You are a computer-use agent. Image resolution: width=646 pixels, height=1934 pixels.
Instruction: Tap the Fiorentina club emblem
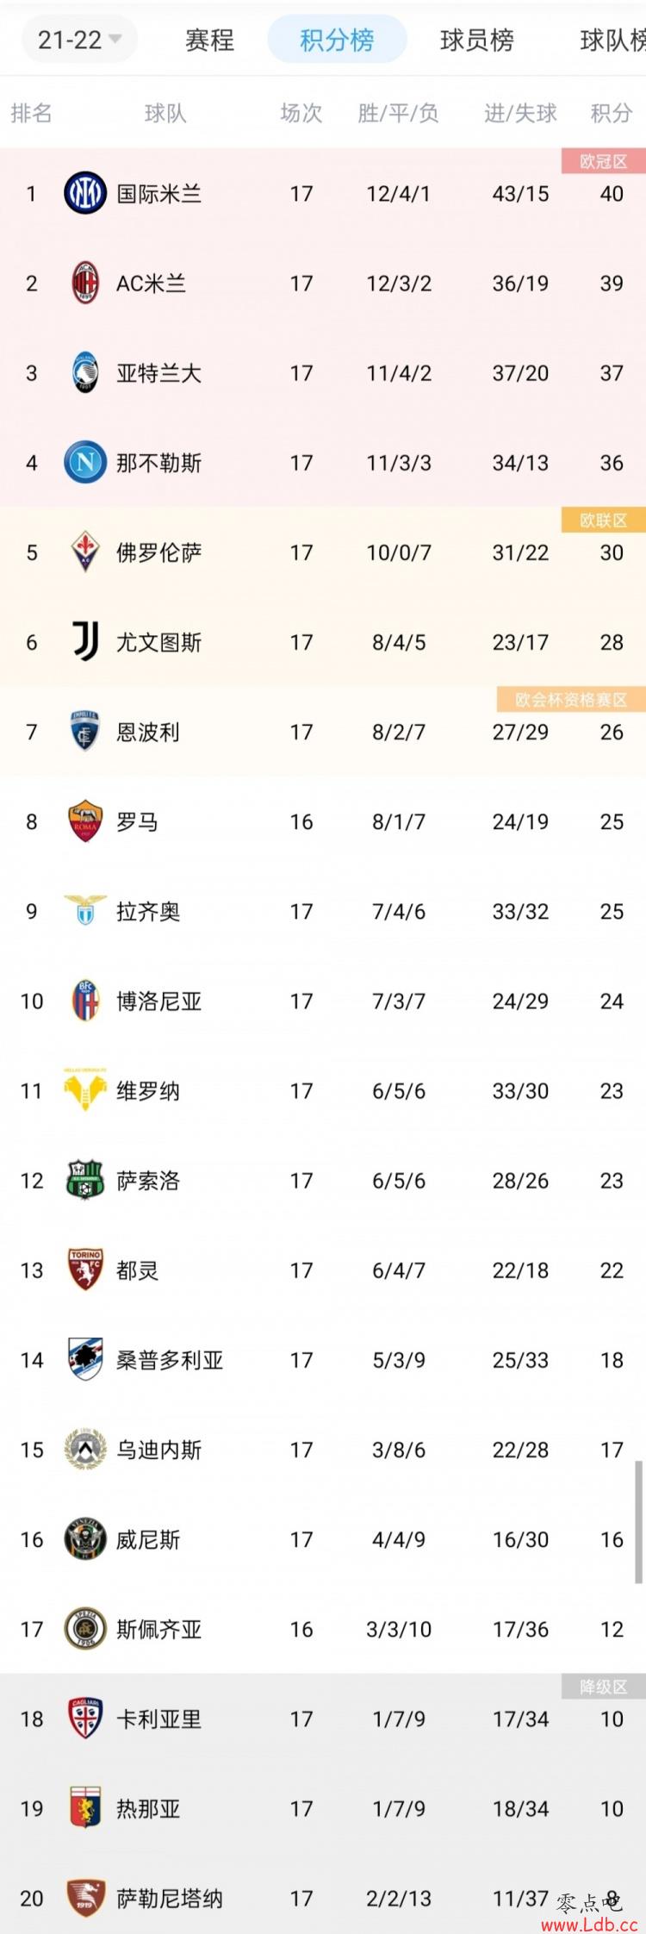point(85,552)
